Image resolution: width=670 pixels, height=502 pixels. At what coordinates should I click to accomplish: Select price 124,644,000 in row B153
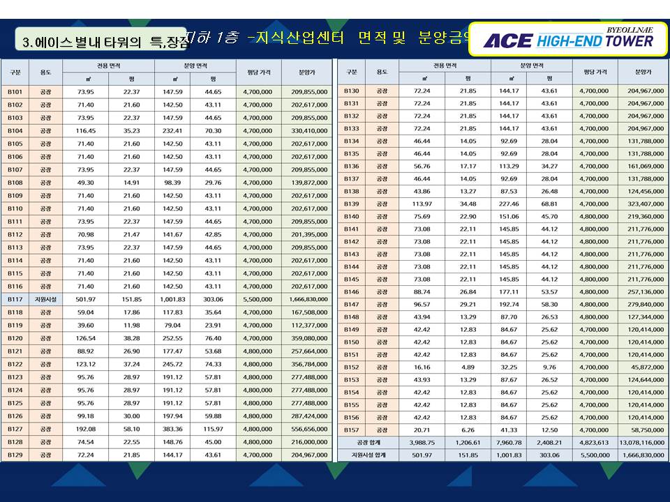[646, 380]
